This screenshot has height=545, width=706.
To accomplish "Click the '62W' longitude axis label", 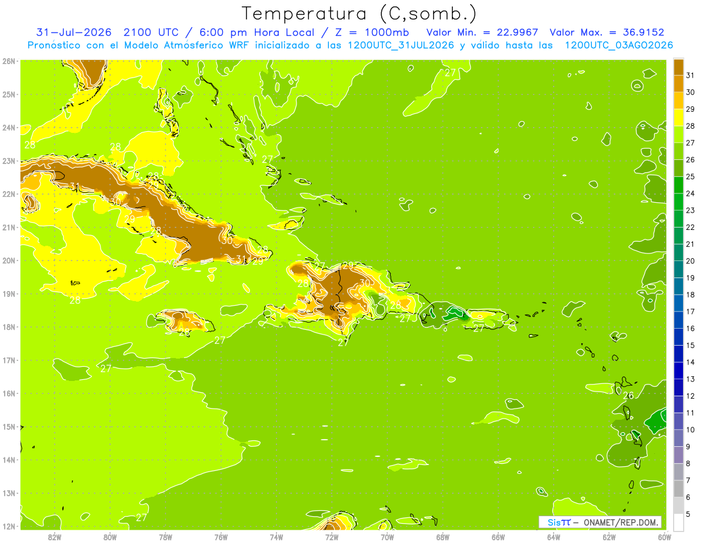I will point(609,537).
